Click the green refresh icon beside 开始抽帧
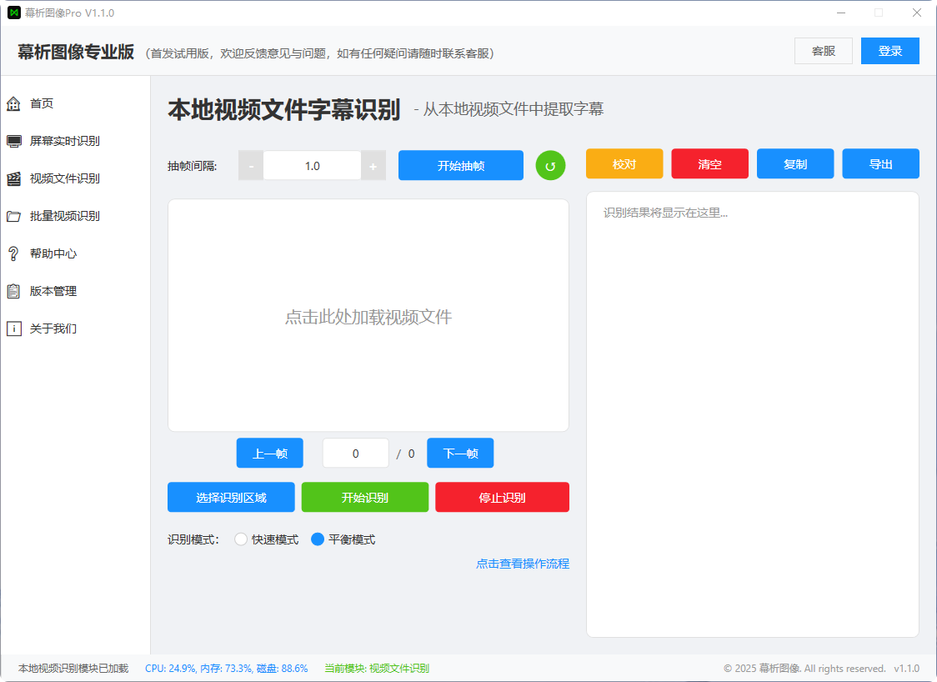This screenshot has height=682, width=937. click(x=550, y=164)
